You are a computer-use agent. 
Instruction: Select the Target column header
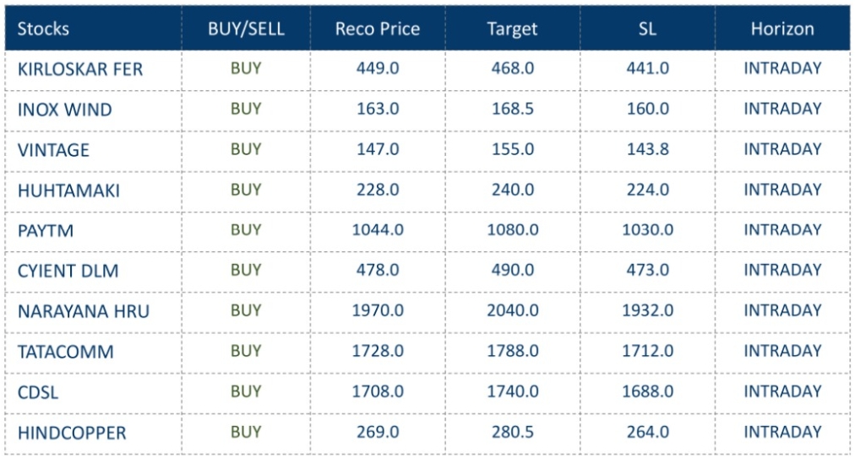[x=512, y=29]
